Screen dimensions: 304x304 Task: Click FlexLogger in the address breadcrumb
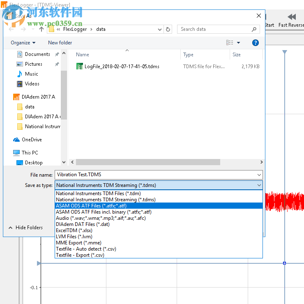[75, 29]
